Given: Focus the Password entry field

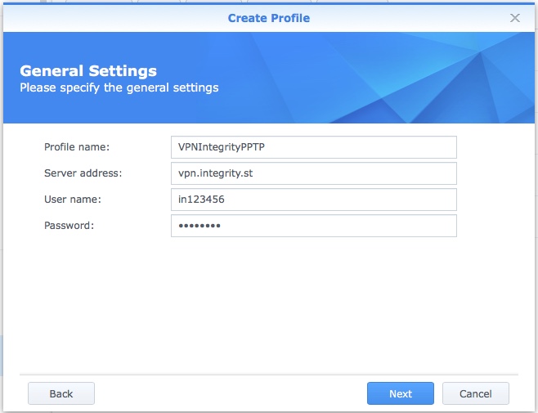Looking at the screenshot, I should pos(313,226).
